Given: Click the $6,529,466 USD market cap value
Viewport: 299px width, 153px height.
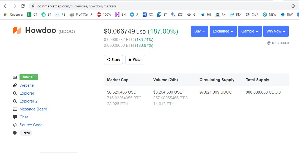Looking at the screenshot, I should point(122,92).
